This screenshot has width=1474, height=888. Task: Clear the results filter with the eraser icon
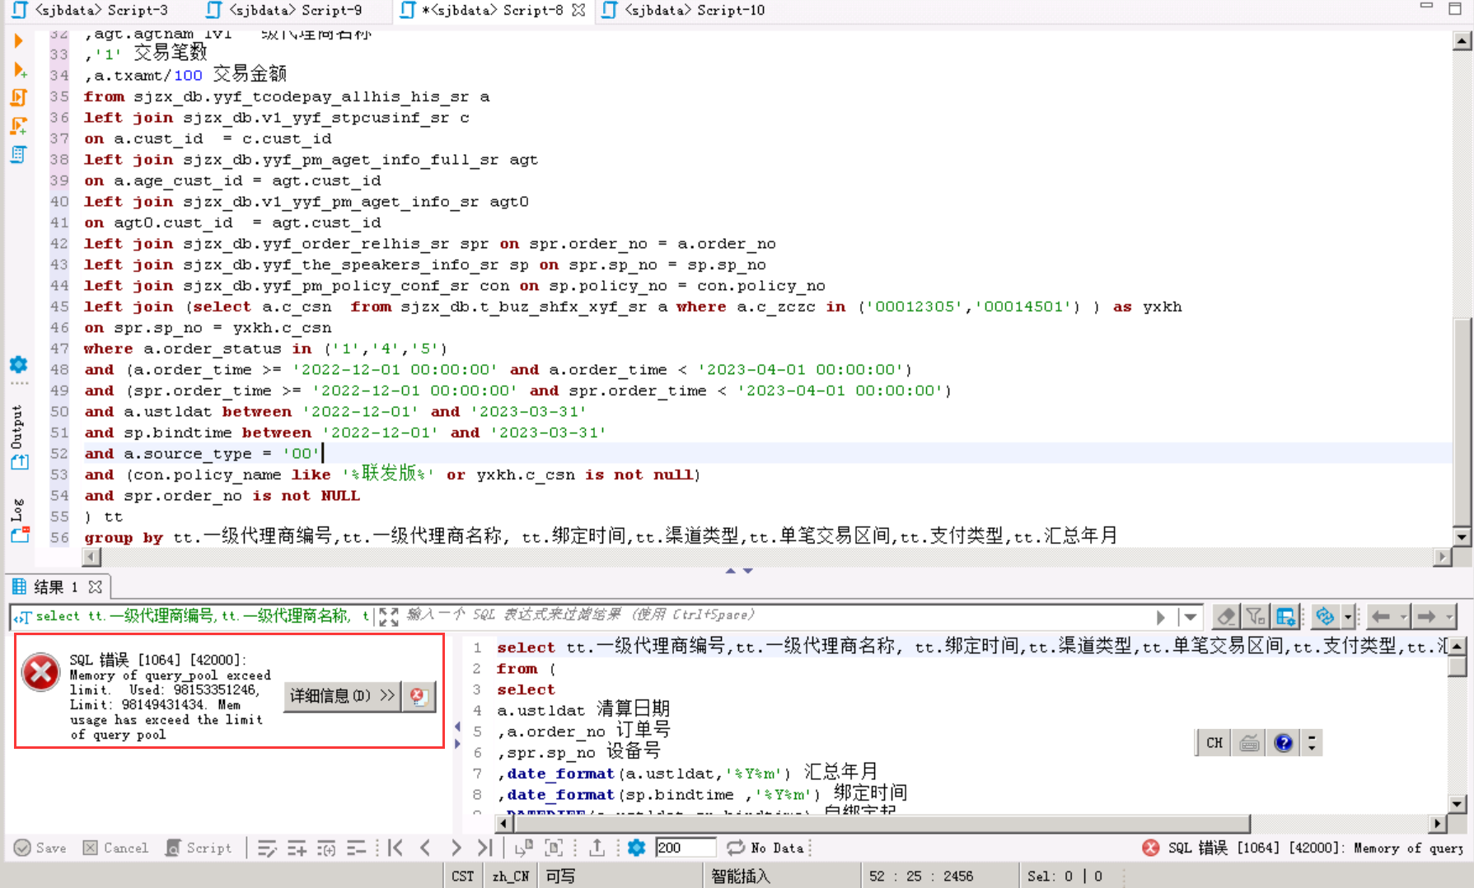1225,616
